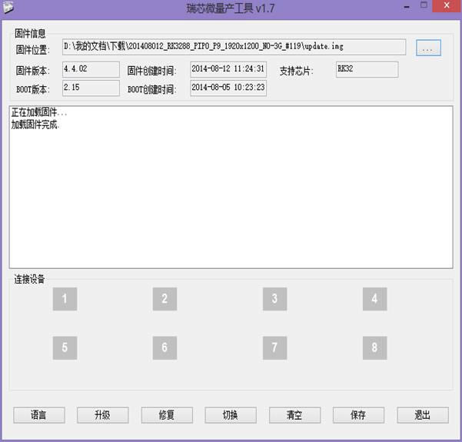Save the log using 保存 button

tap(358, 415)
